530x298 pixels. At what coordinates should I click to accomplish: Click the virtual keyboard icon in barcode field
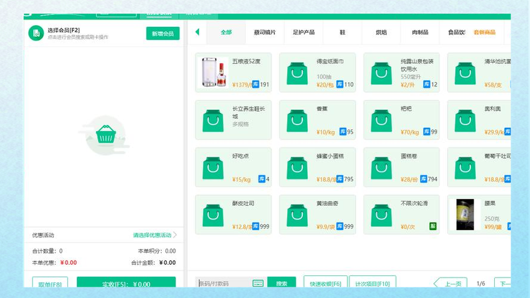(258, 284)
